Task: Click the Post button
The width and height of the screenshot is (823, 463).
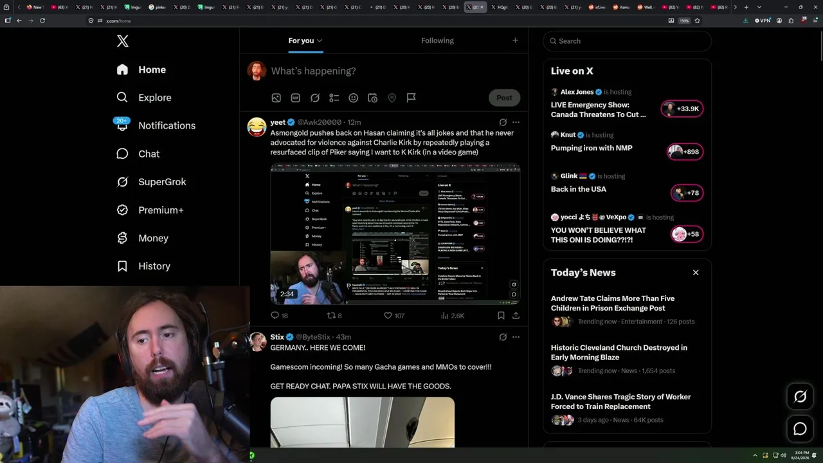Action: click(504, 98)
